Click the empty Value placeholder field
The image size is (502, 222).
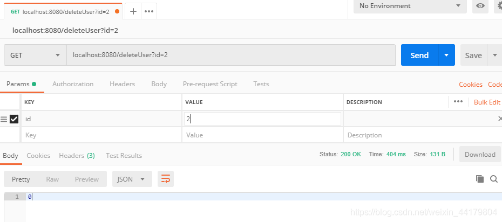pyautogui.click(x=262, y=135)
